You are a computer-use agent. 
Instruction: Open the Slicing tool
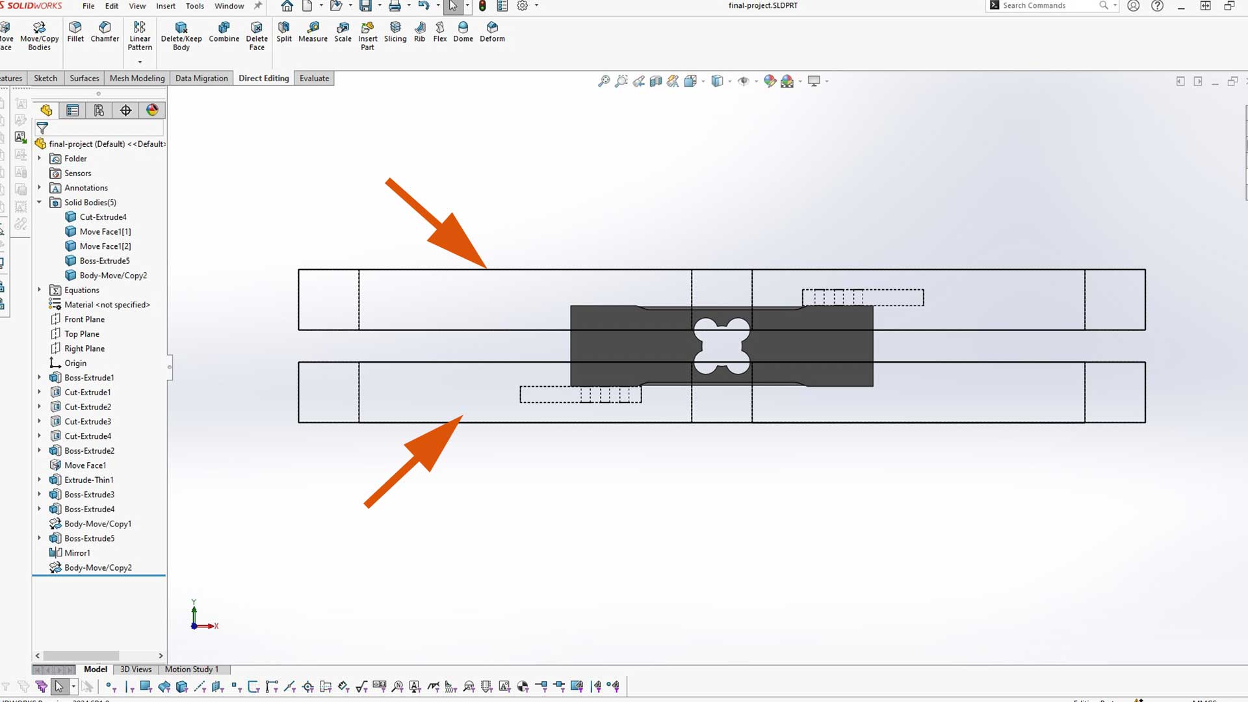click(395, 32)
